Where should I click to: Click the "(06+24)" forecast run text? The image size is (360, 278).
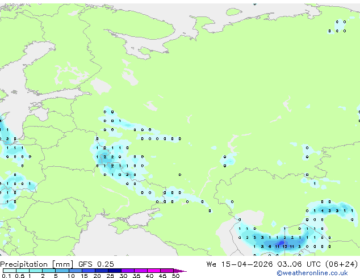tap(341, 264)
